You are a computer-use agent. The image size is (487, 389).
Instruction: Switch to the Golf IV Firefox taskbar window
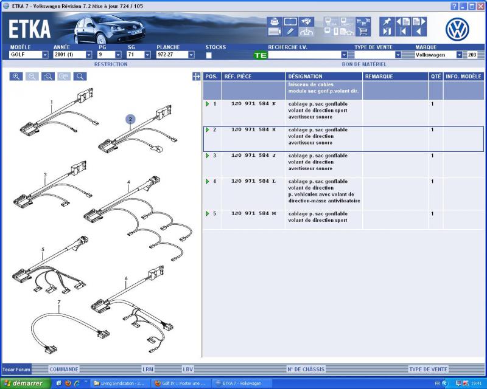tap(181, 383)
